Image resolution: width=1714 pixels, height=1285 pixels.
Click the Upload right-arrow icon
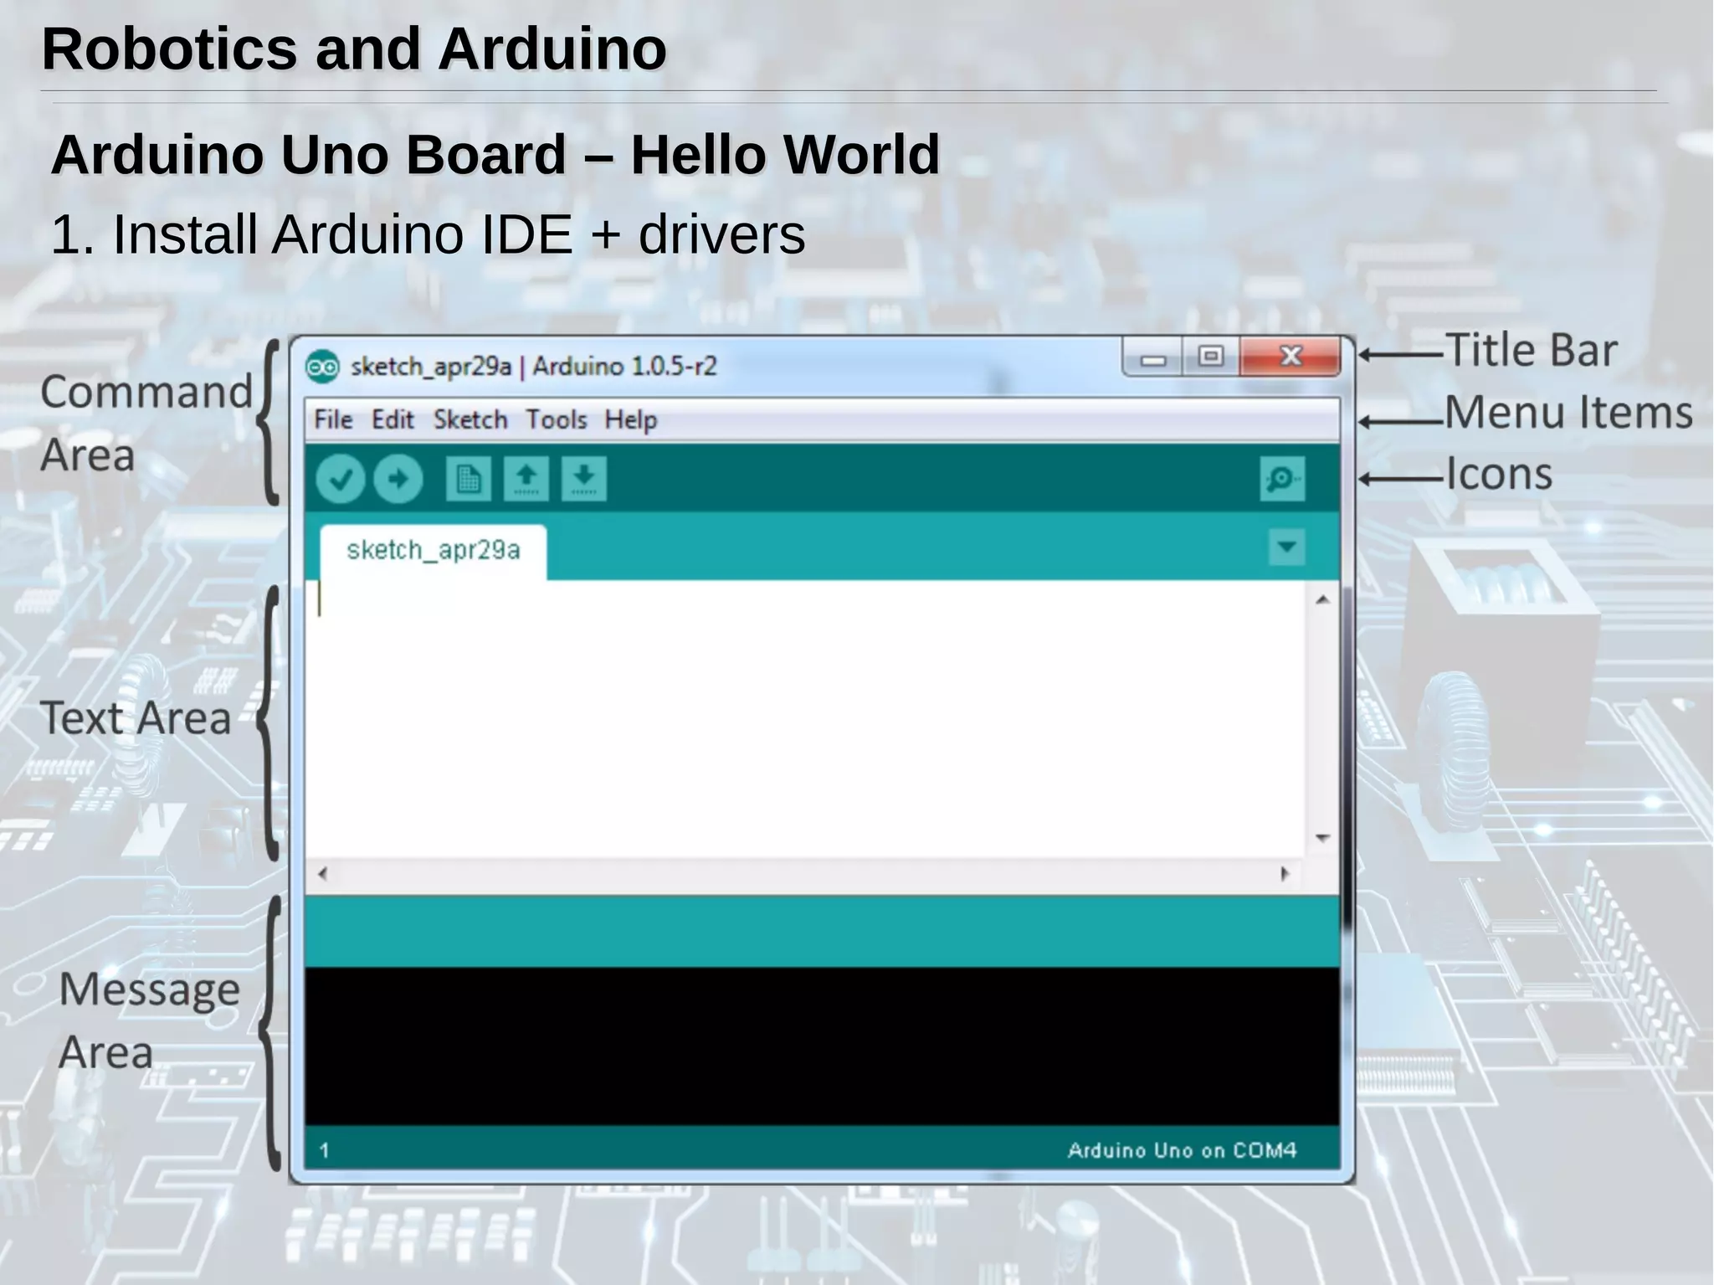[398, 479]
